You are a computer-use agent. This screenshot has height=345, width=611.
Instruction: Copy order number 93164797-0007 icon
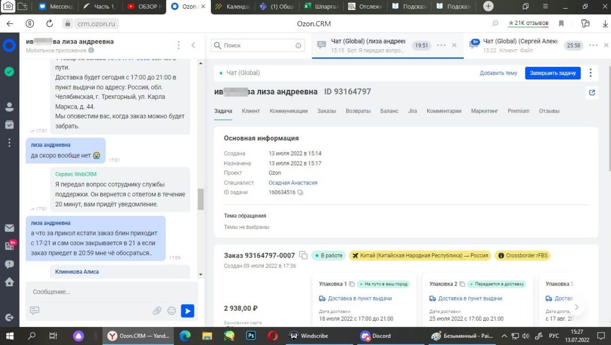[303, 256]
